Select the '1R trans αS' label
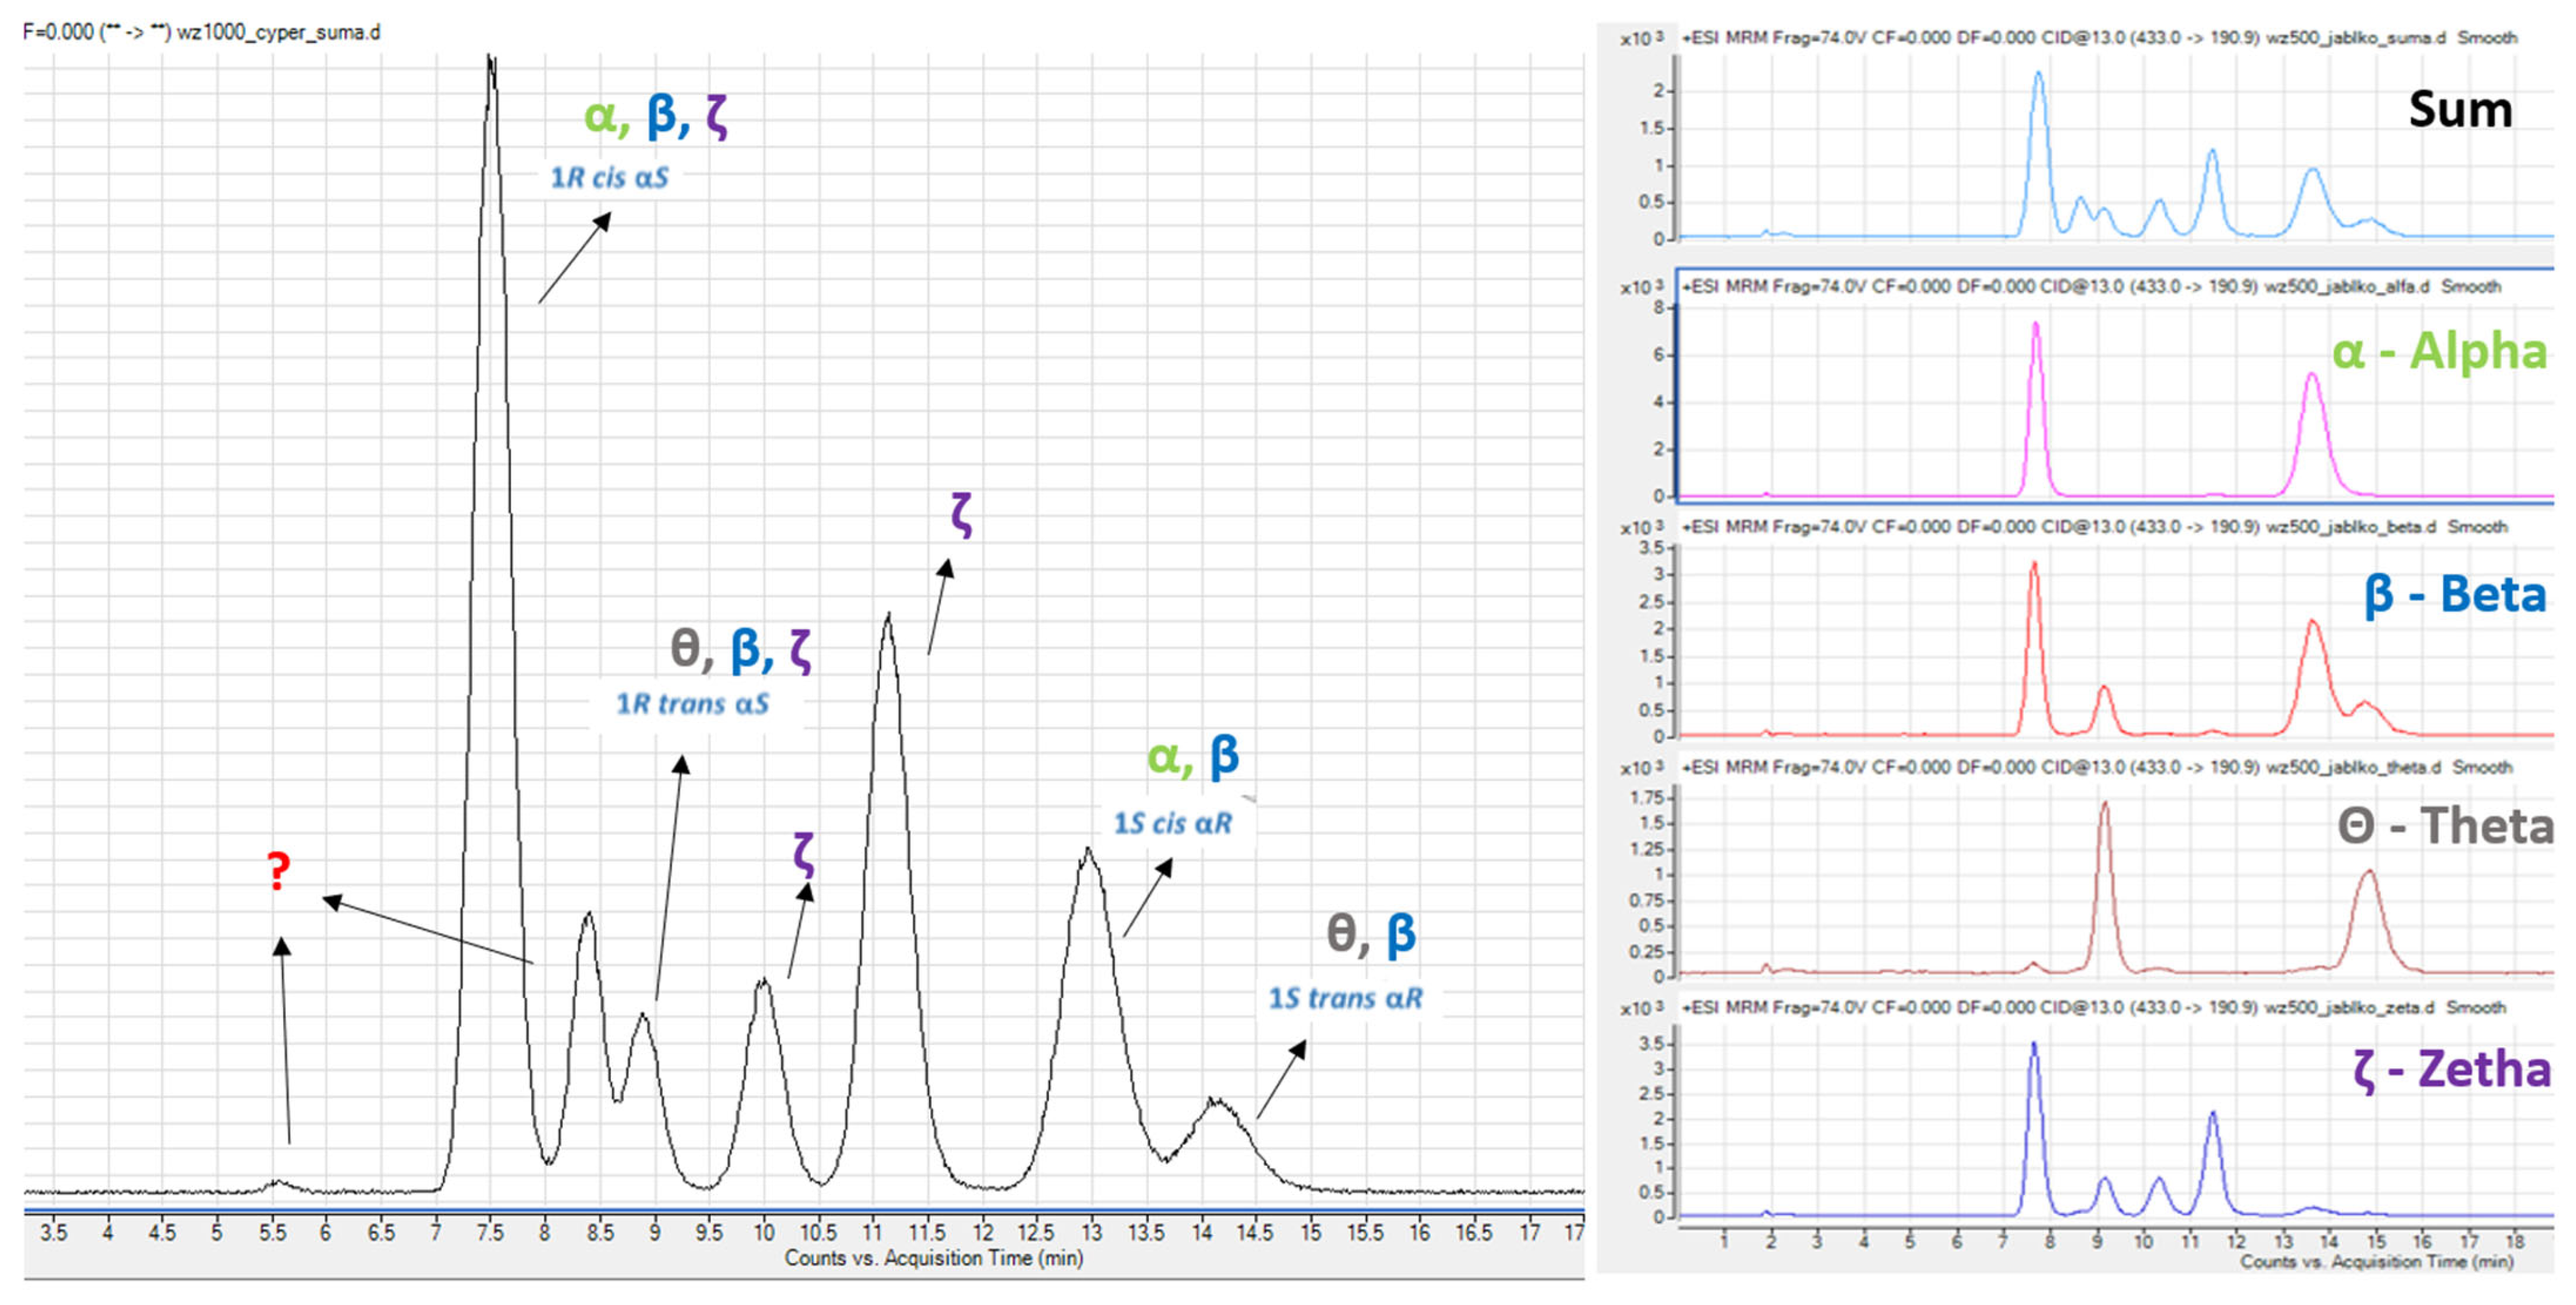Screen dimensions: 2576x1305 (x=692, y=704)
